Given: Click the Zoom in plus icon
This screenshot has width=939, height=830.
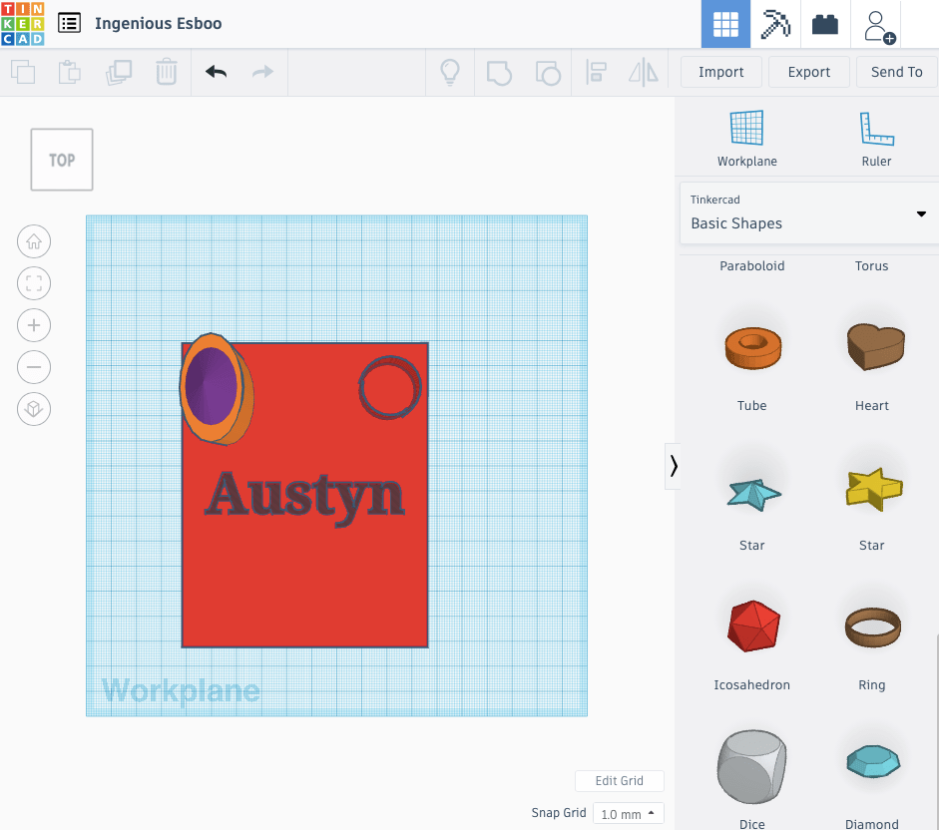Looking at the screenshot, I should click(x=34, y=325).
